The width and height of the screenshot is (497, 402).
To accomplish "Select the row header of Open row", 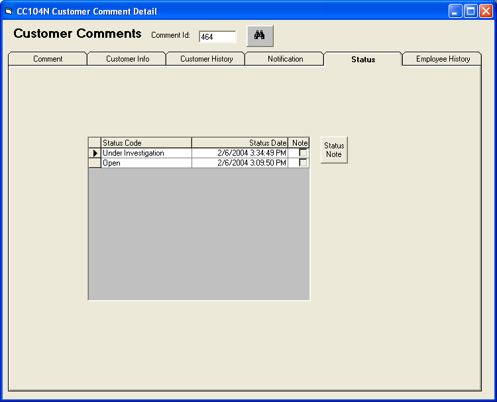I will pyautogui.click(x=95, y=163).
